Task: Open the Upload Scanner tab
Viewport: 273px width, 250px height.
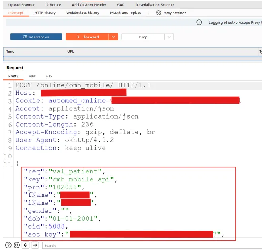Action: click(x=21, y=5)
